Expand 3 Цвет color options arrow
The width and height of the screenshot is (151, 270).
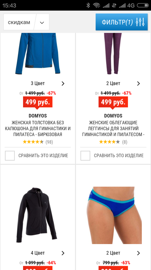[63, 83]
